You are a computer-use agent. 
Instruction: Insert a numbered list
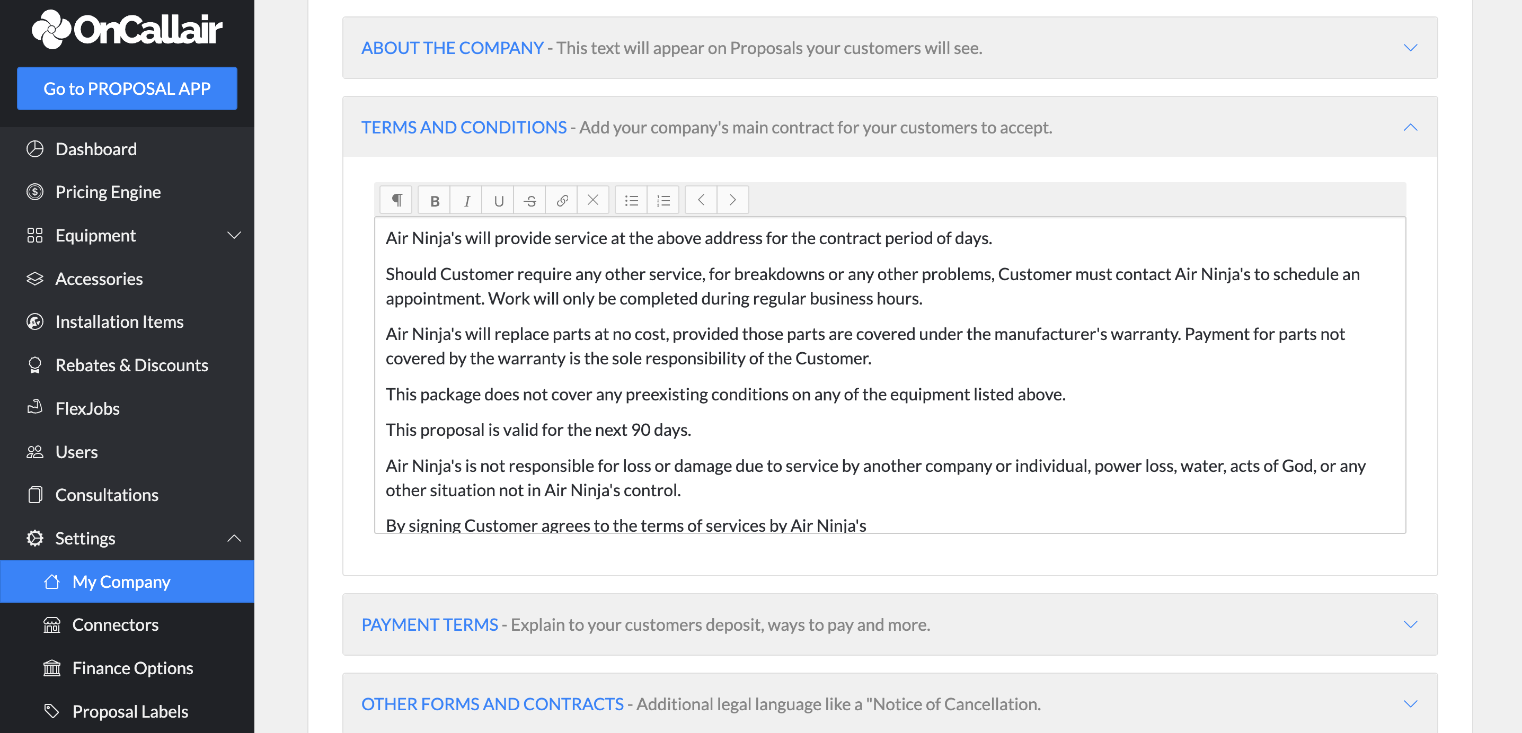coord(663,200)
